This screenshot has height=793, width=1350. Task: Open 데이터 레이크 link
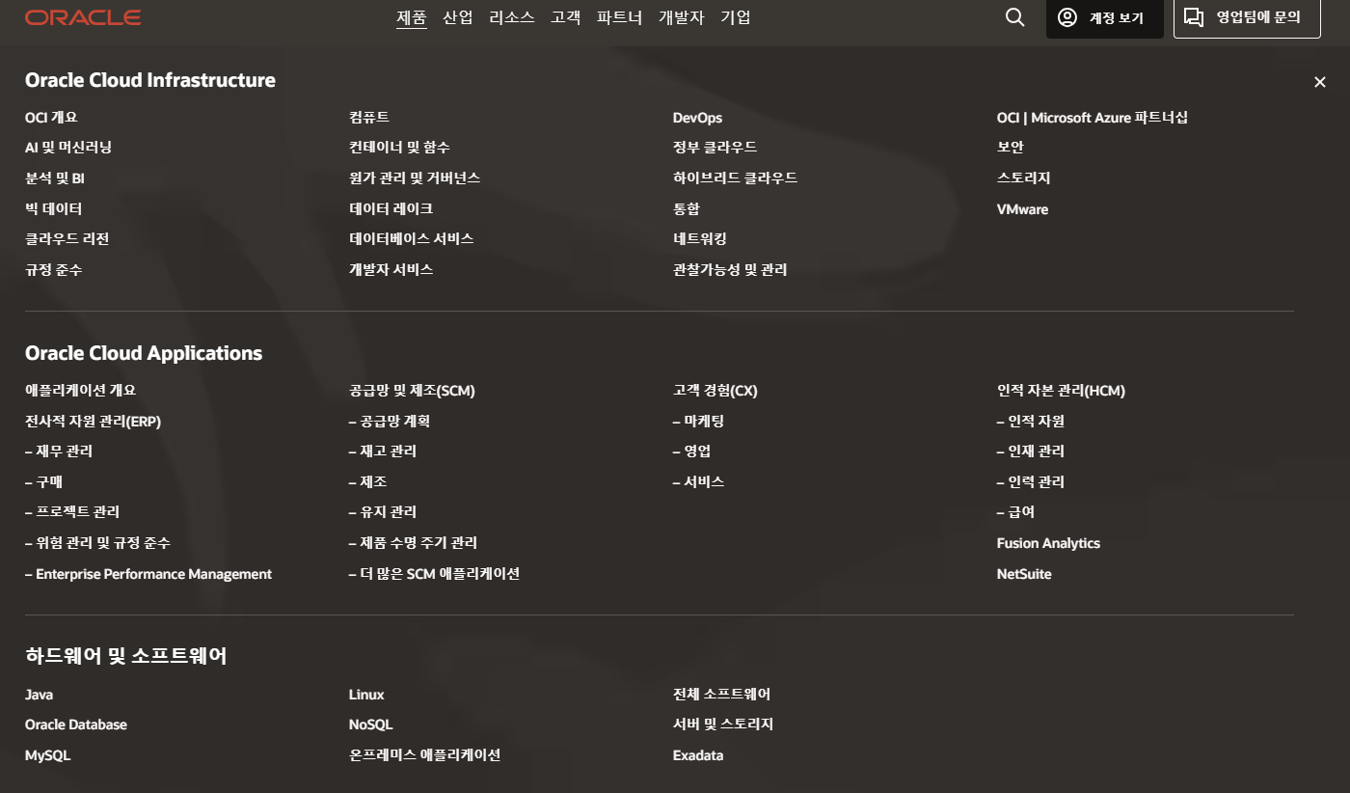point(391,209)
